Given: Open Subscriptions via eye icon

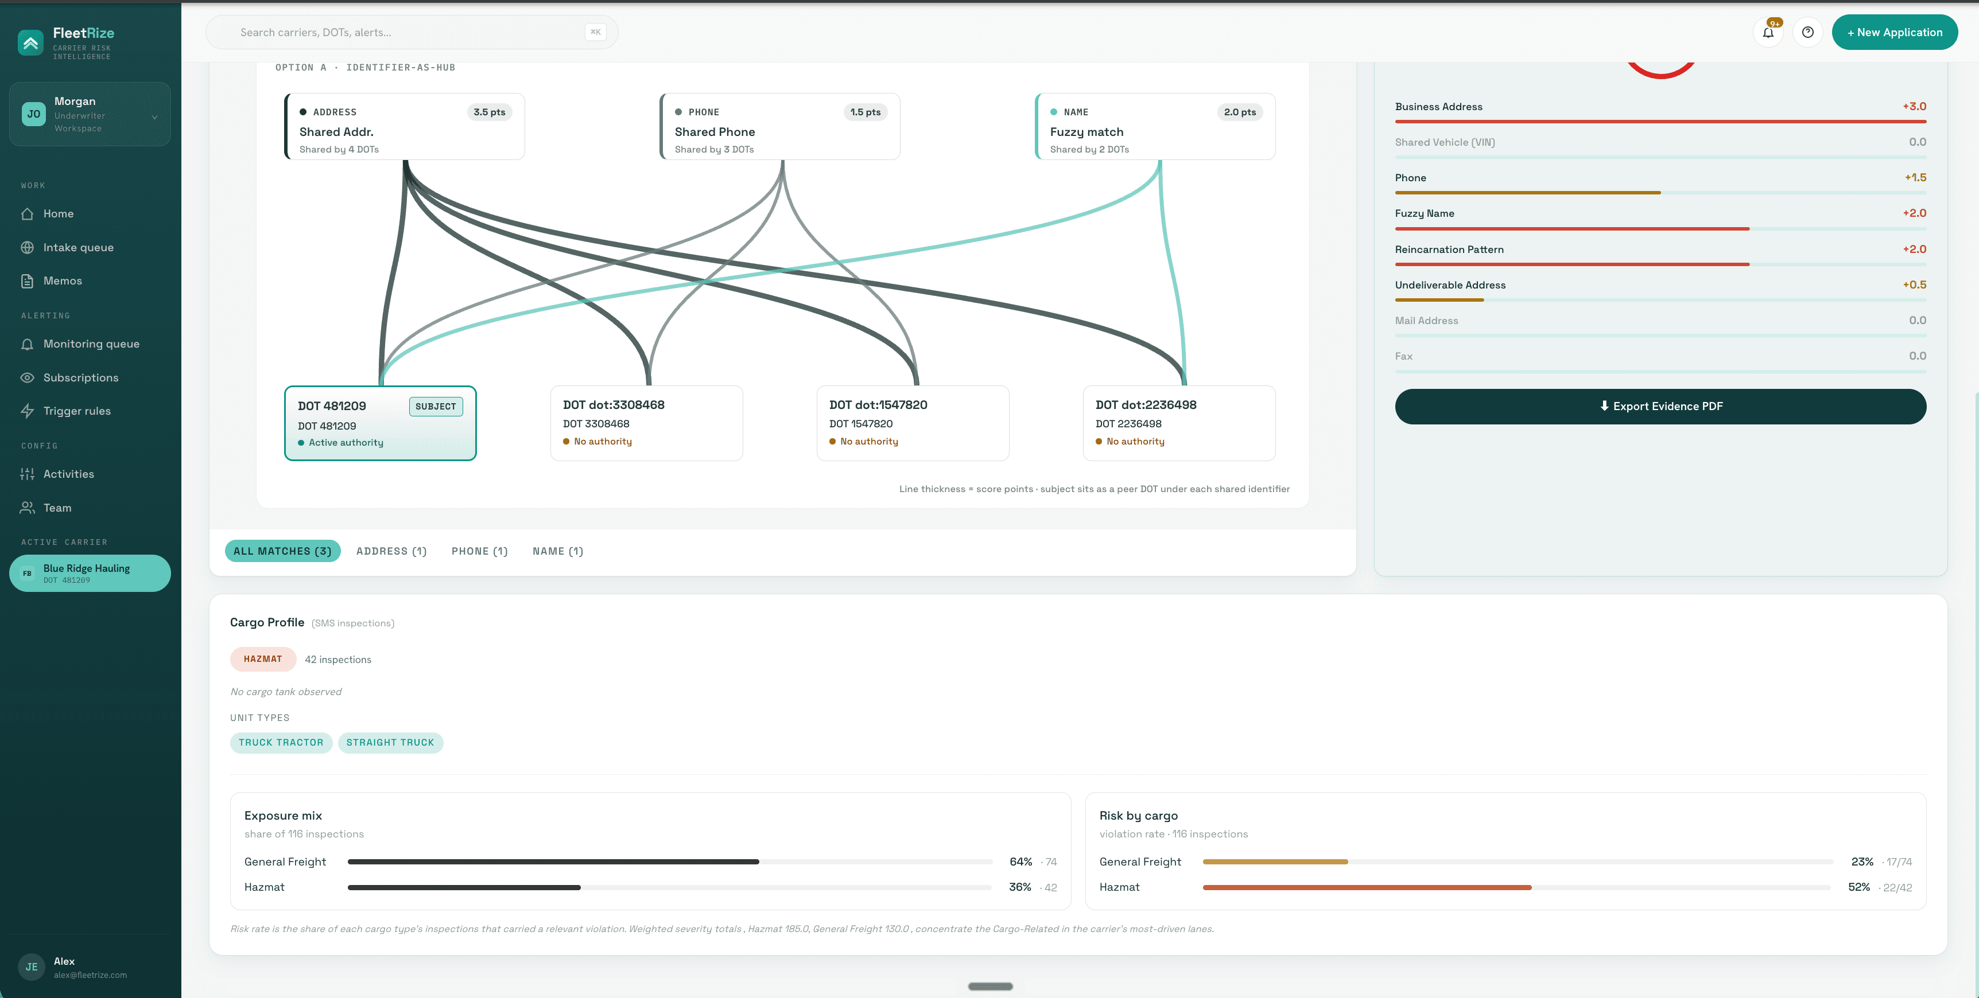Looking at the screenshot, I should (x=28, y=378).
